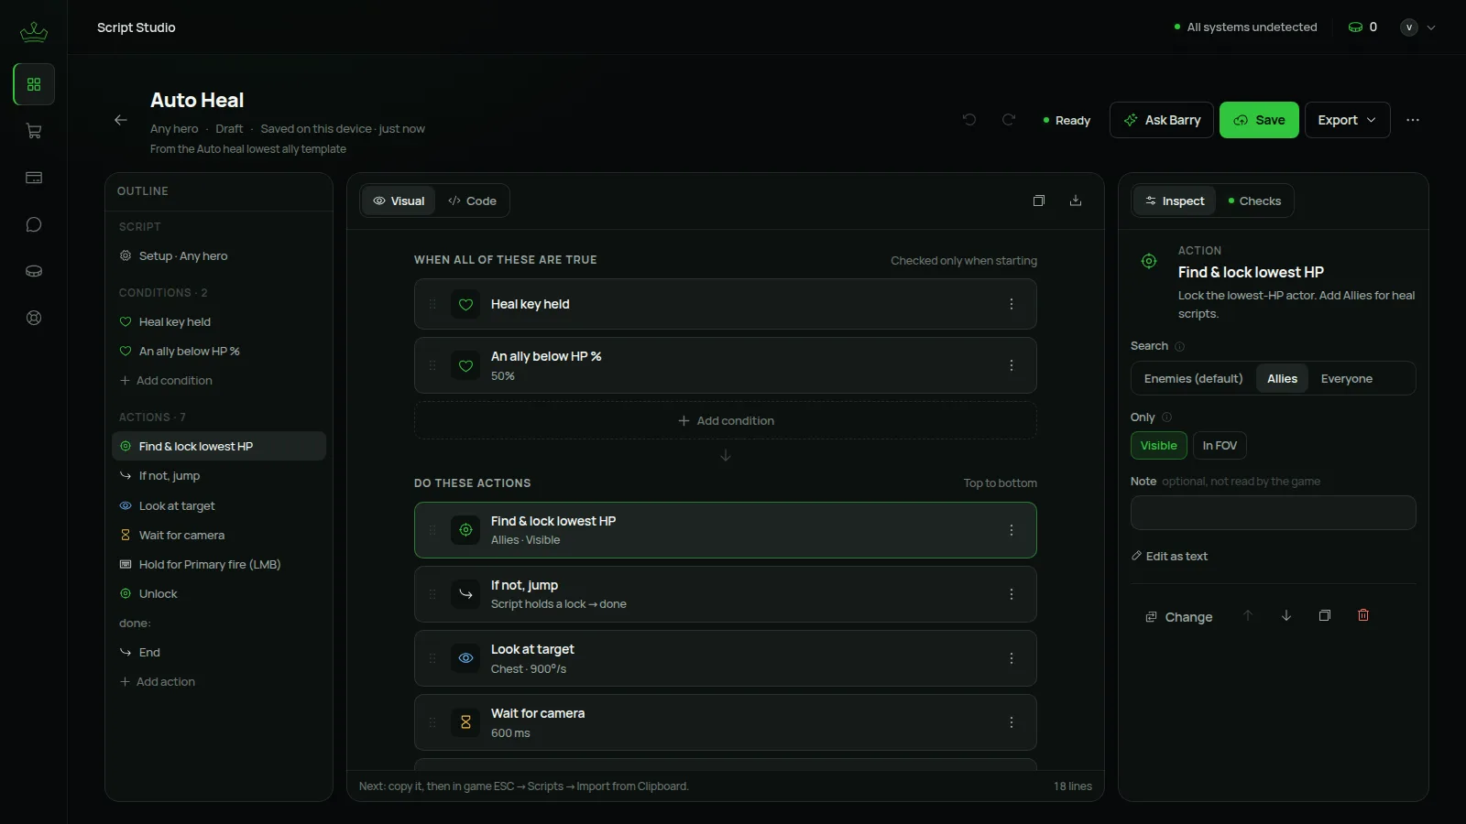Viewport: 1466px width, 824px height.
Task: Toggle the Visible filter
Action: [x=1159, y=445]
